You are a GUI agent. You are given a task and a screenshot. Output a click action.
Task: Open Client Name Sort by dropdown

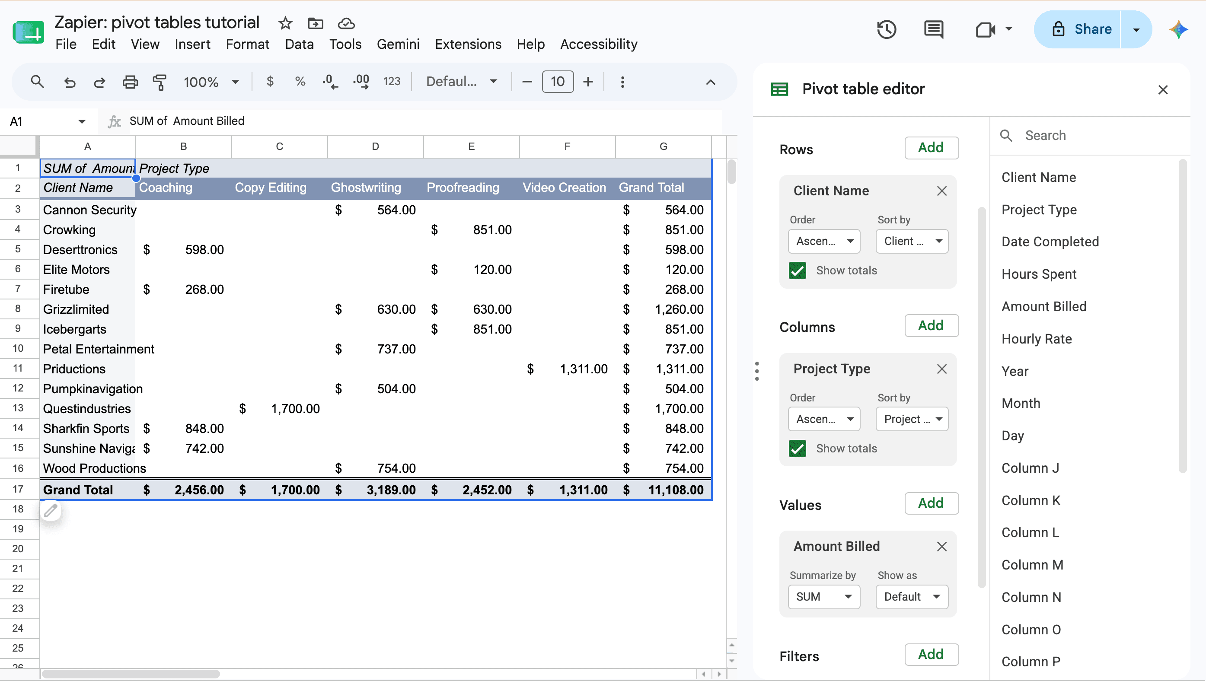pyautogui.click(x=912, y=241)
